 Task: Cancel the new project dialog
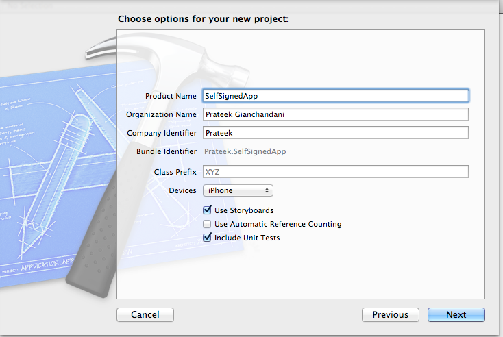point(145,315)
